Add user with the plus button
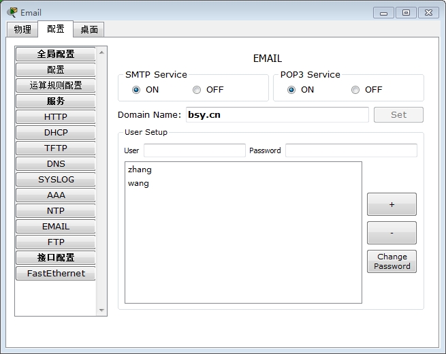The image size is (446, 354). 392,204
